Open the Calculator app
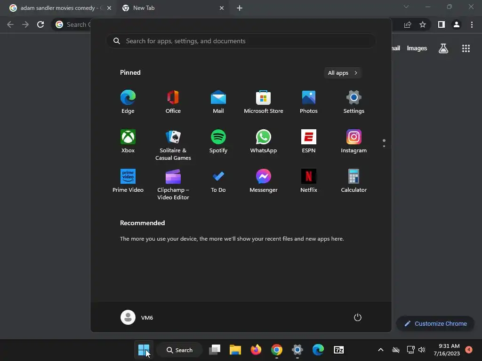The height and width of the screenshot is (361, 482). (x=354, y=181)
